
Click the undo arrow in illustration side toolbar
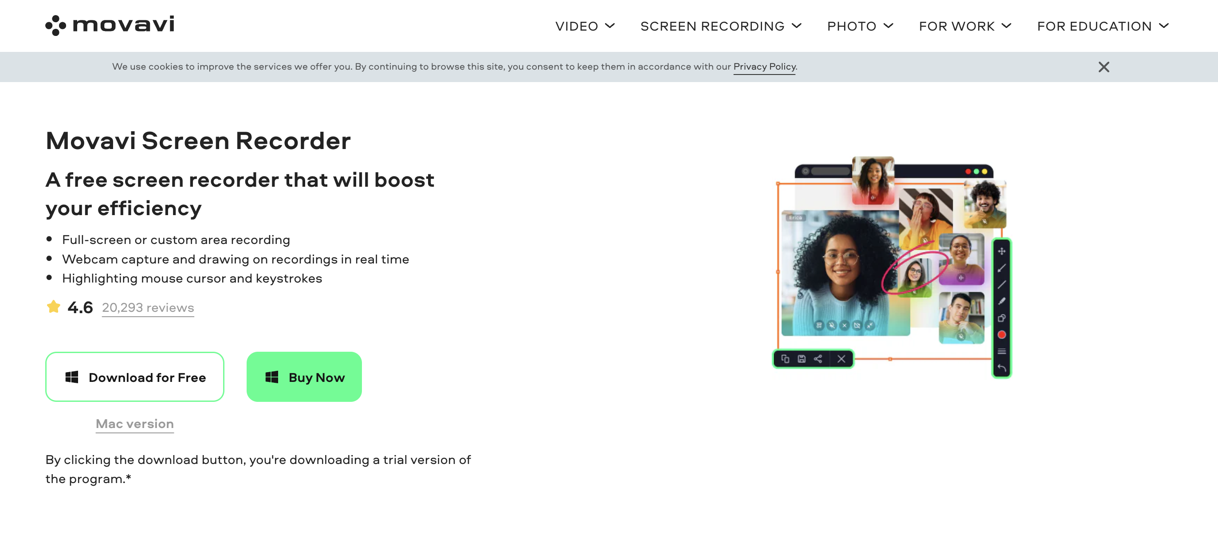coord(1002,367)
